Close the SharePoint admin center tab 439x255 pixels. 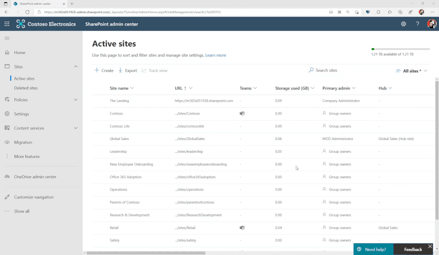[x=64, y=4]
